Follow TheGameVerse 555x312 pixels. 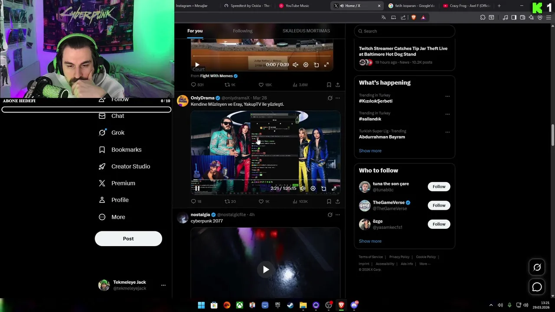click(439, 205)
